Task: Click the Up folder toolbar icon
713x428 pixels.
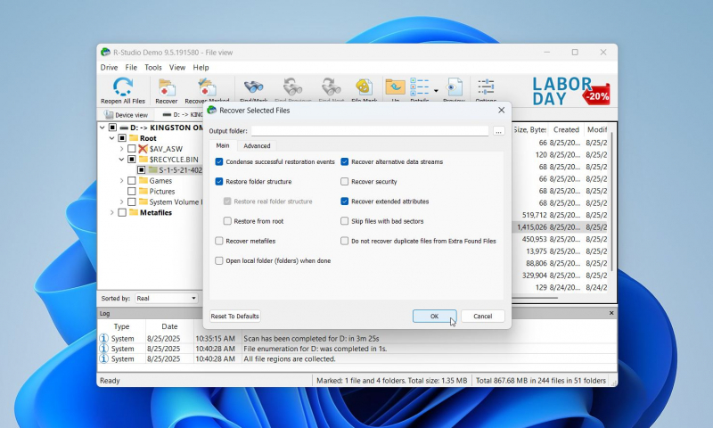Action: [395, 86]
